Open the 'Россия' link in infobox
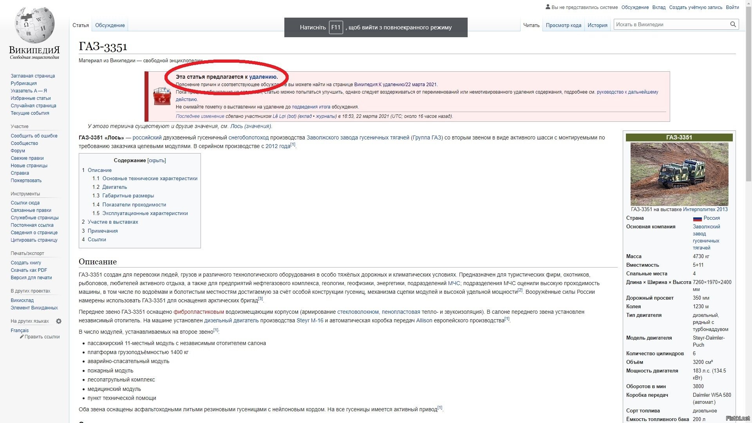752x423 pixels. point(712,218)
